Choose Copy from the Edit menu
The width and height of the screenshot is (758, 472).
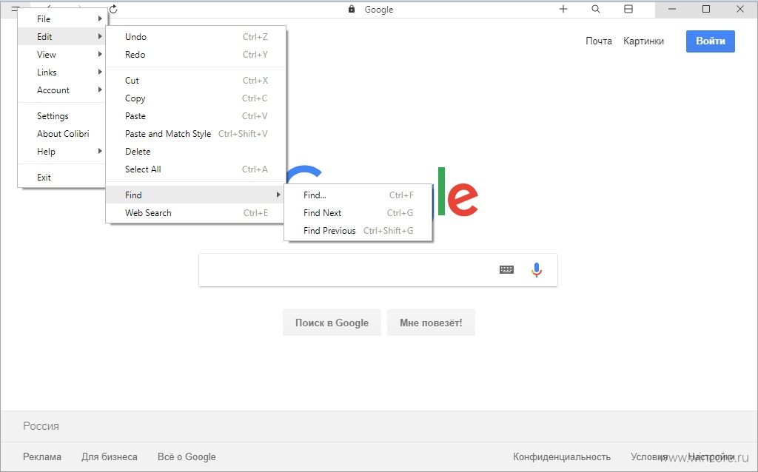click(x=195, y=98)
